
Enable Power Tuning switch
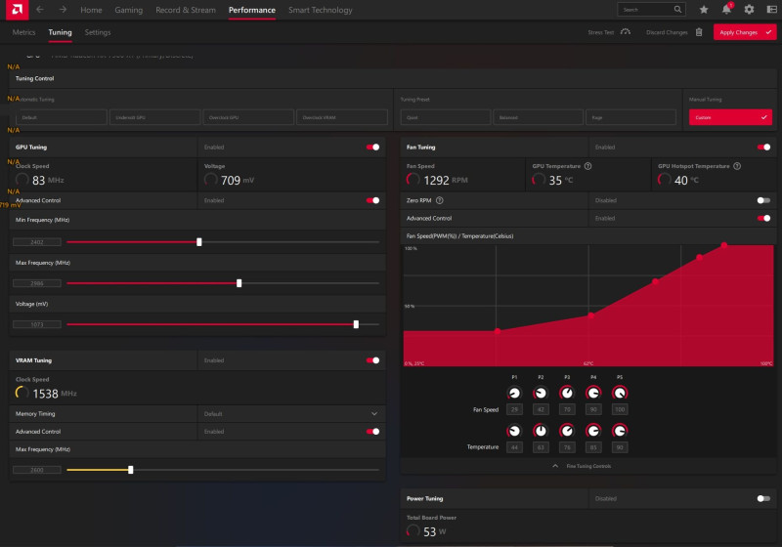coord(763,499)
